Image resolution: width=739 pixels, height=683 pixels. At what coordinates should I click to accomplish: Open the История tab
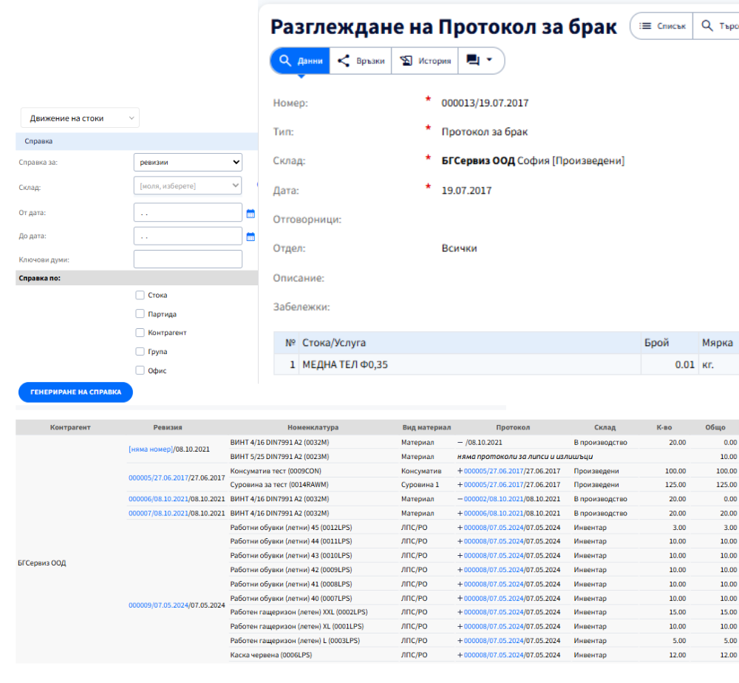(x=425, y=61)
